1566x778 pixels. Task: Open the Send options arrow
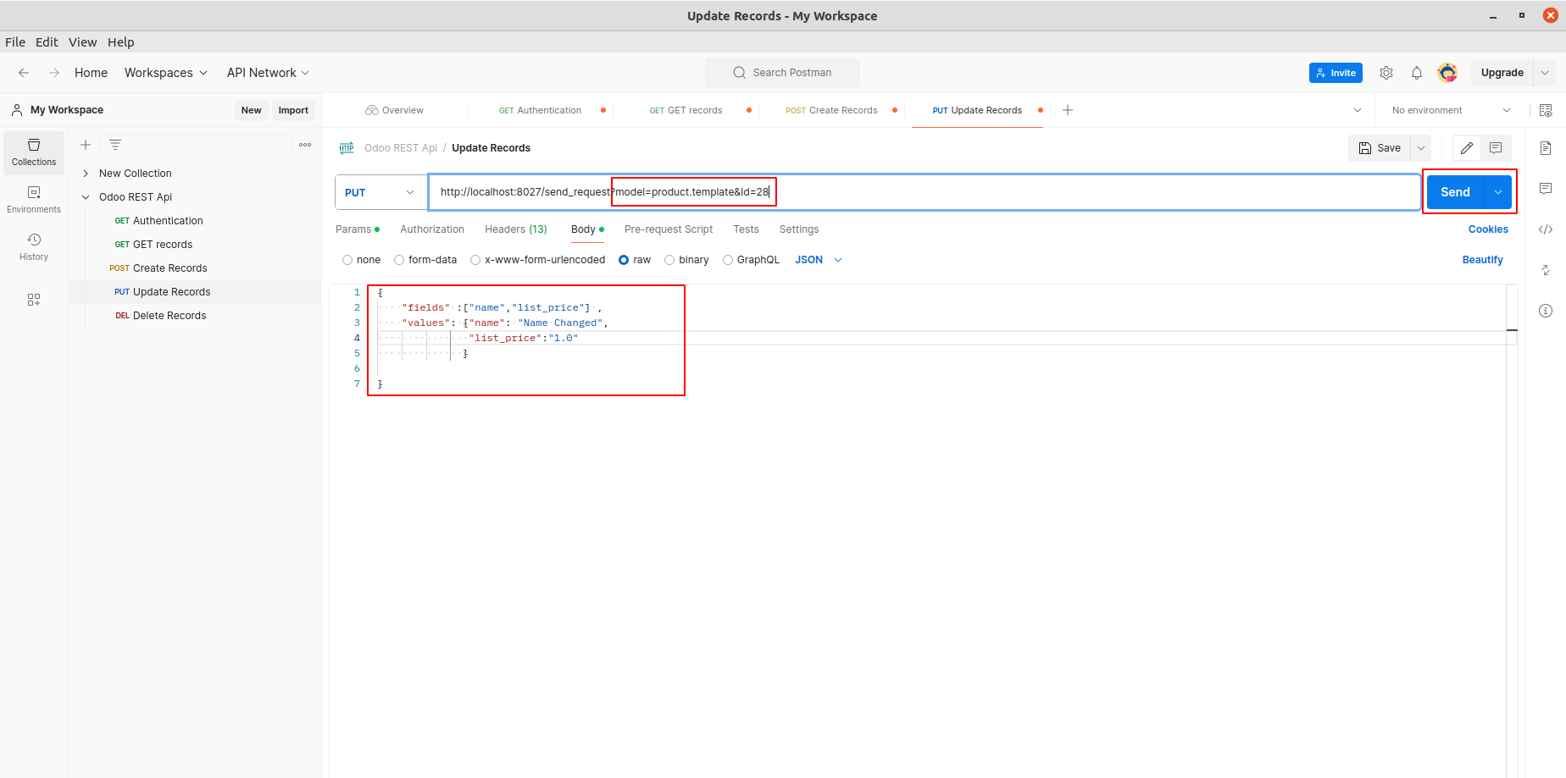coord(1498,192)
